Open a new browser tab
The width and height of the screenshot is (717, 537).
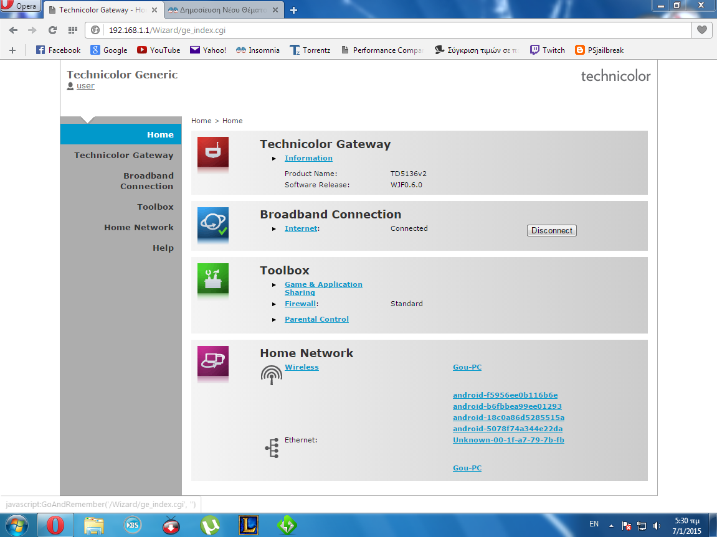click(293, 10)
